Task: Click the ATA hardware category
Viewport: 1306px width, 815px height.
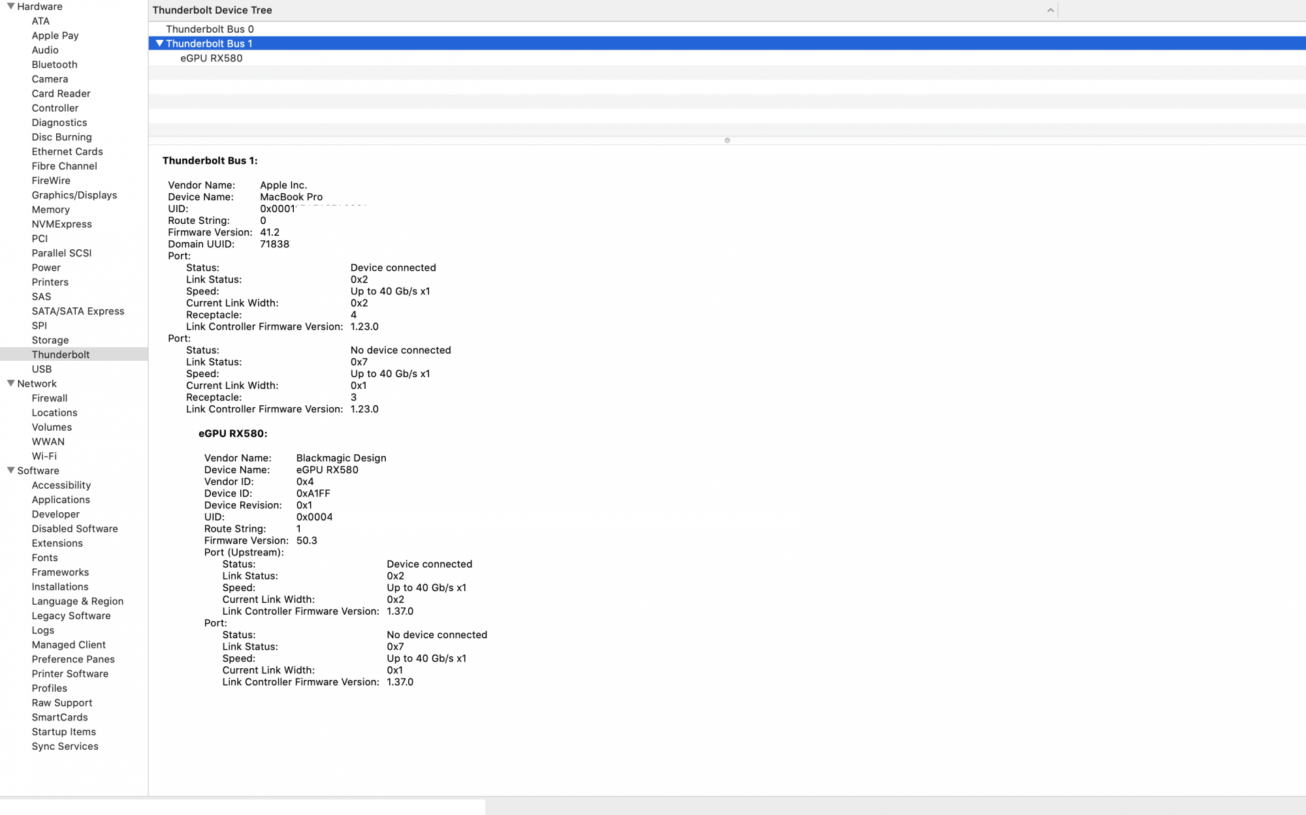Action: [40, 21]
